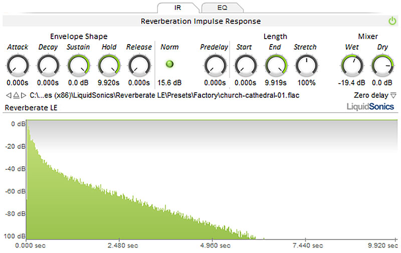Select the IR tab
401x253 pixels.
(177, 8)
